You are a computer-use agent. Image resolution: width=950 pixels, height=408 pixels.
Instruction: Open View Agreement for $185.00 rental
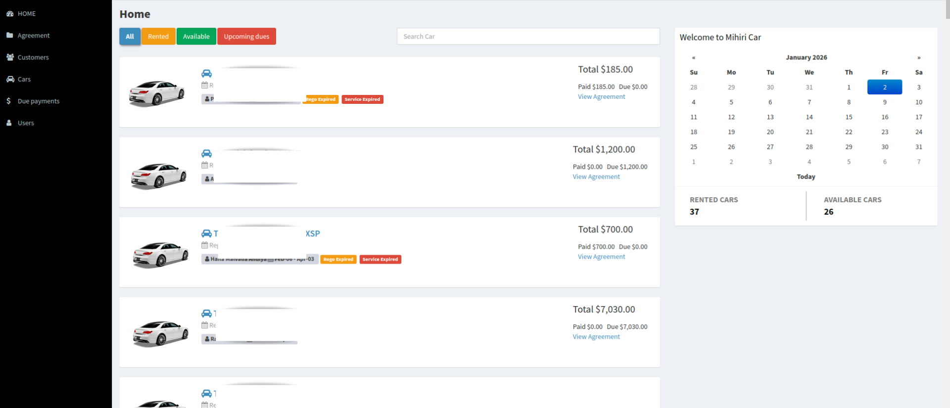pyautogui.click(x=602, y=97)
